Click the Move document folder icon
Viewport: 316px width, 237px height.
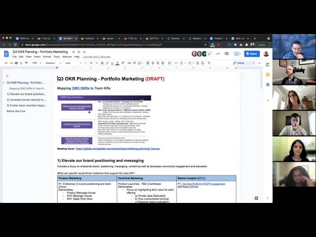click(79, 52)
